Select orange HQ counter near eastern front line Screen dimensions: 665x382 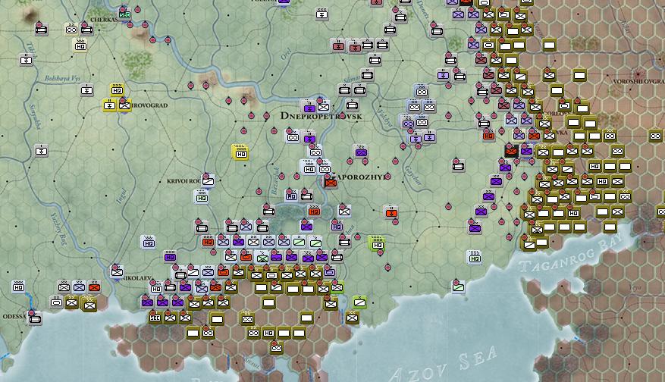(488, 135)
